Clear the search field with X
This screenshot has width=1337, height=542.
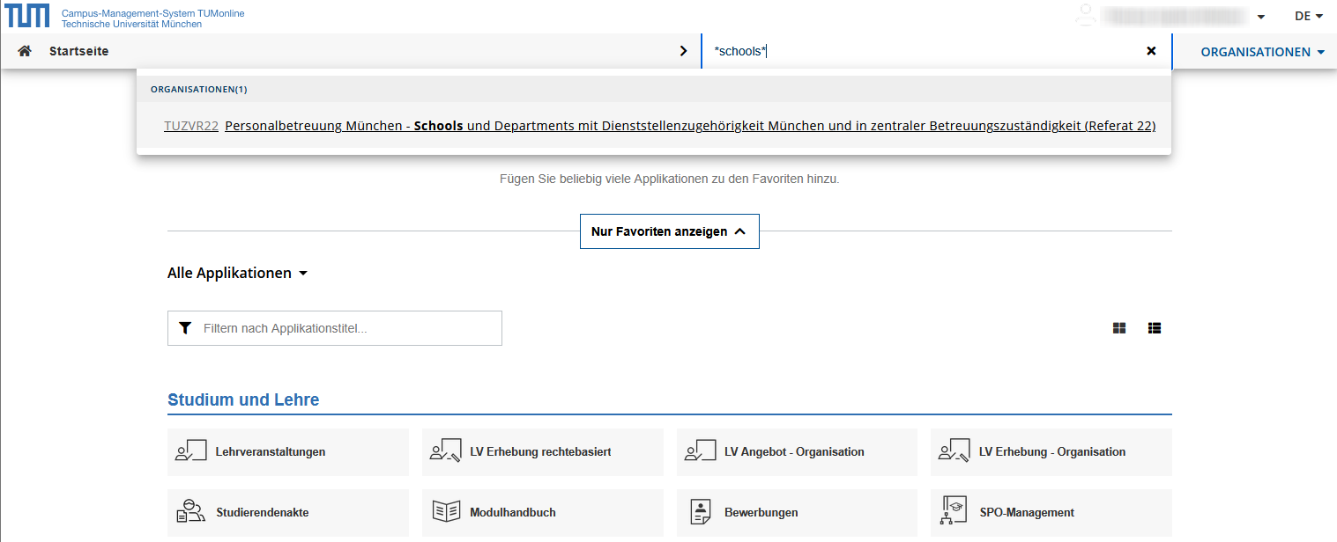[x=1151, y=51]
